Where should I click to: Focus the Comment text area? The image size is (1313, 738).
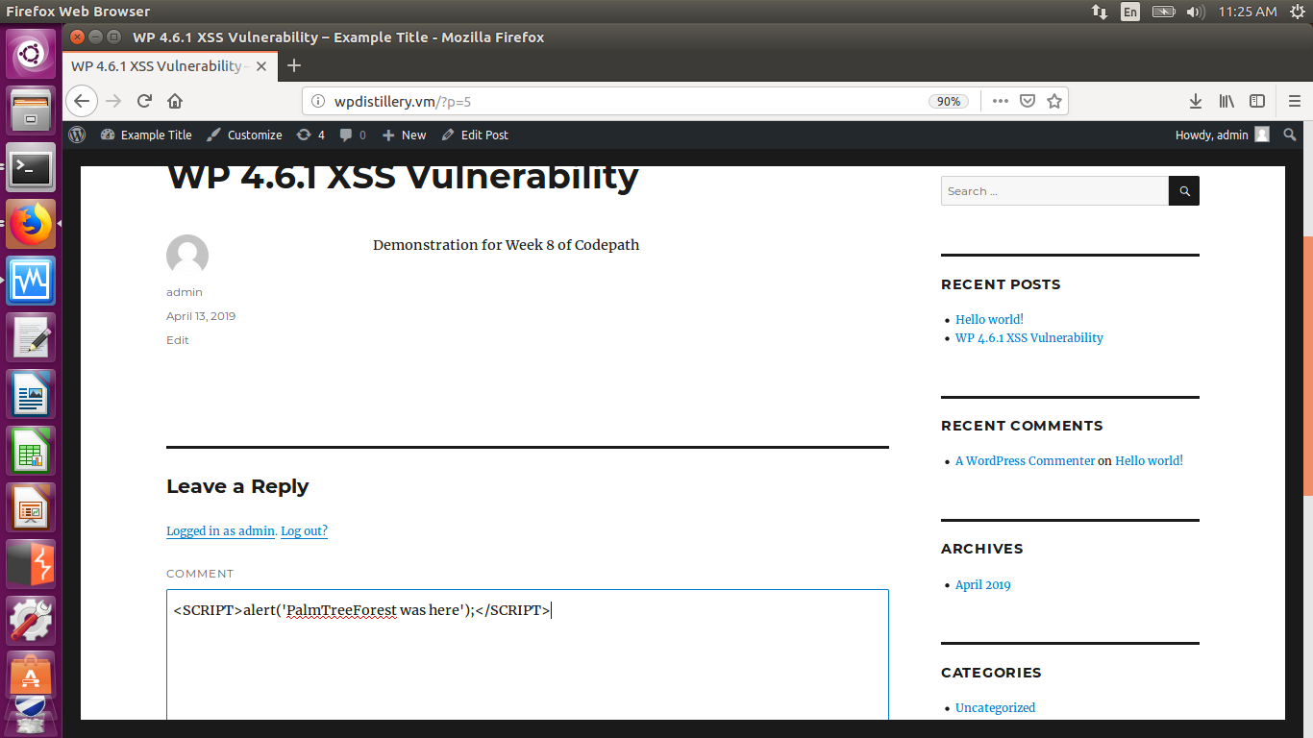click(x=528, y=654)
